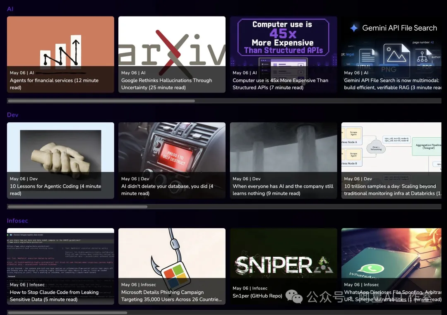Viewport: 447px width, 315px height.
Task: Click the WhatsApp logo in the thumbnail
Action: point(372,269)
